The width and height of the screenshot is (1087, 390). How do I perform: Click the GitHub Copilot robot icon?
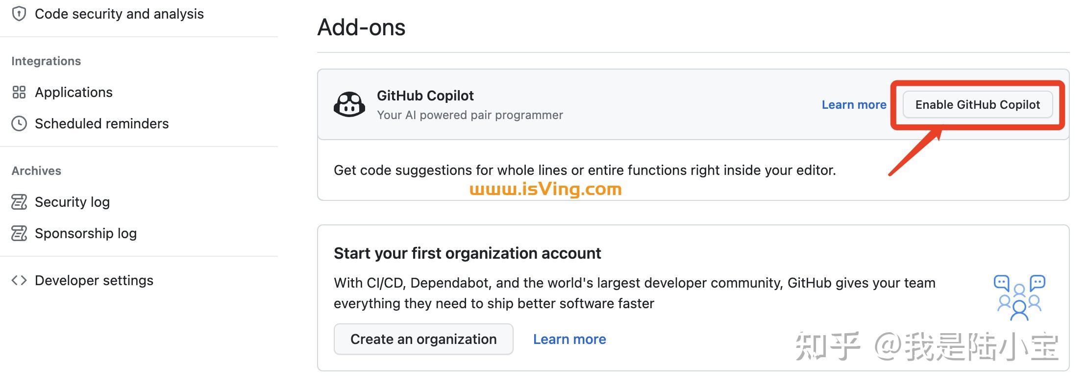pyautogui.click(x=349, y=104)
